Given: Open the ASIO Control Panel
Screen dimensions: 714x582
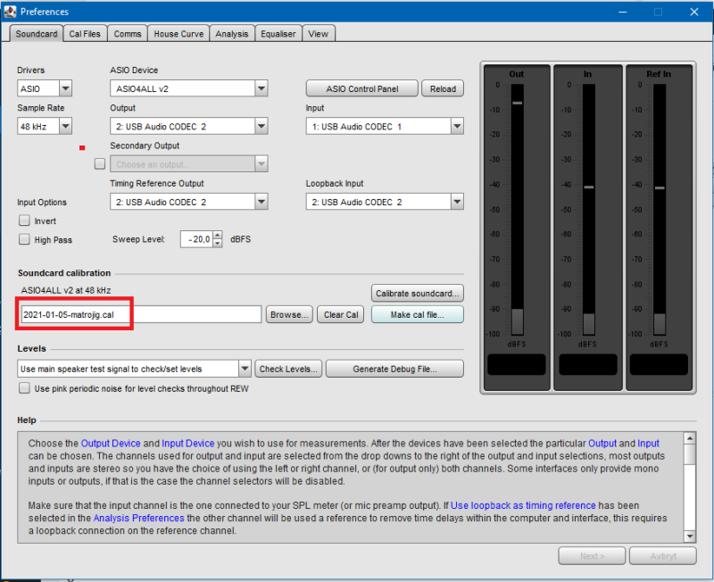Looking at the screenshot, I should point(362,88).
